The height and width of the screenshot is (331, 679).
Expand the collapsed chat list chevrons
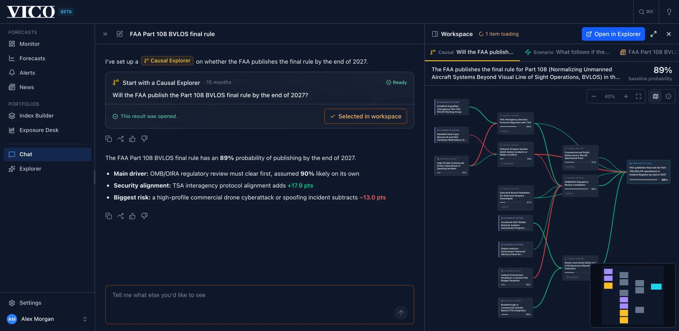click(105, 34)
